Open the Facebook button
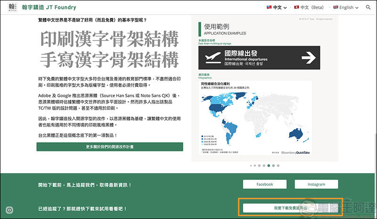The width and height of the screenshot is (377, 219). point(264,184)
